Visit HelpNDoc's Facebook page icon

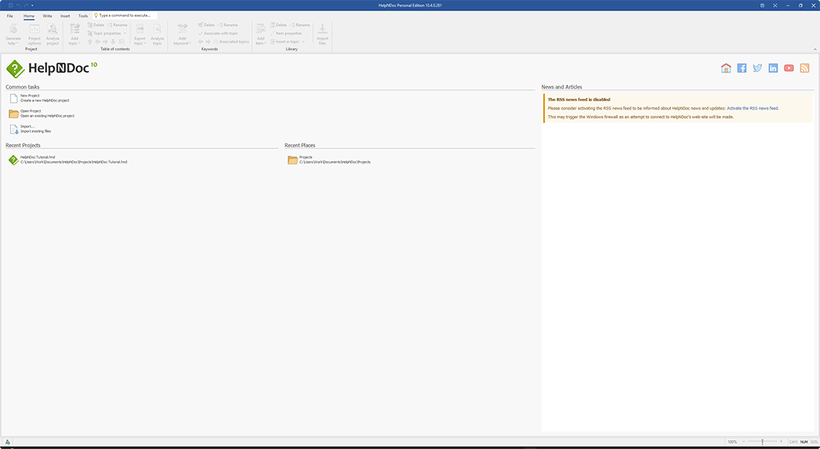741,67
